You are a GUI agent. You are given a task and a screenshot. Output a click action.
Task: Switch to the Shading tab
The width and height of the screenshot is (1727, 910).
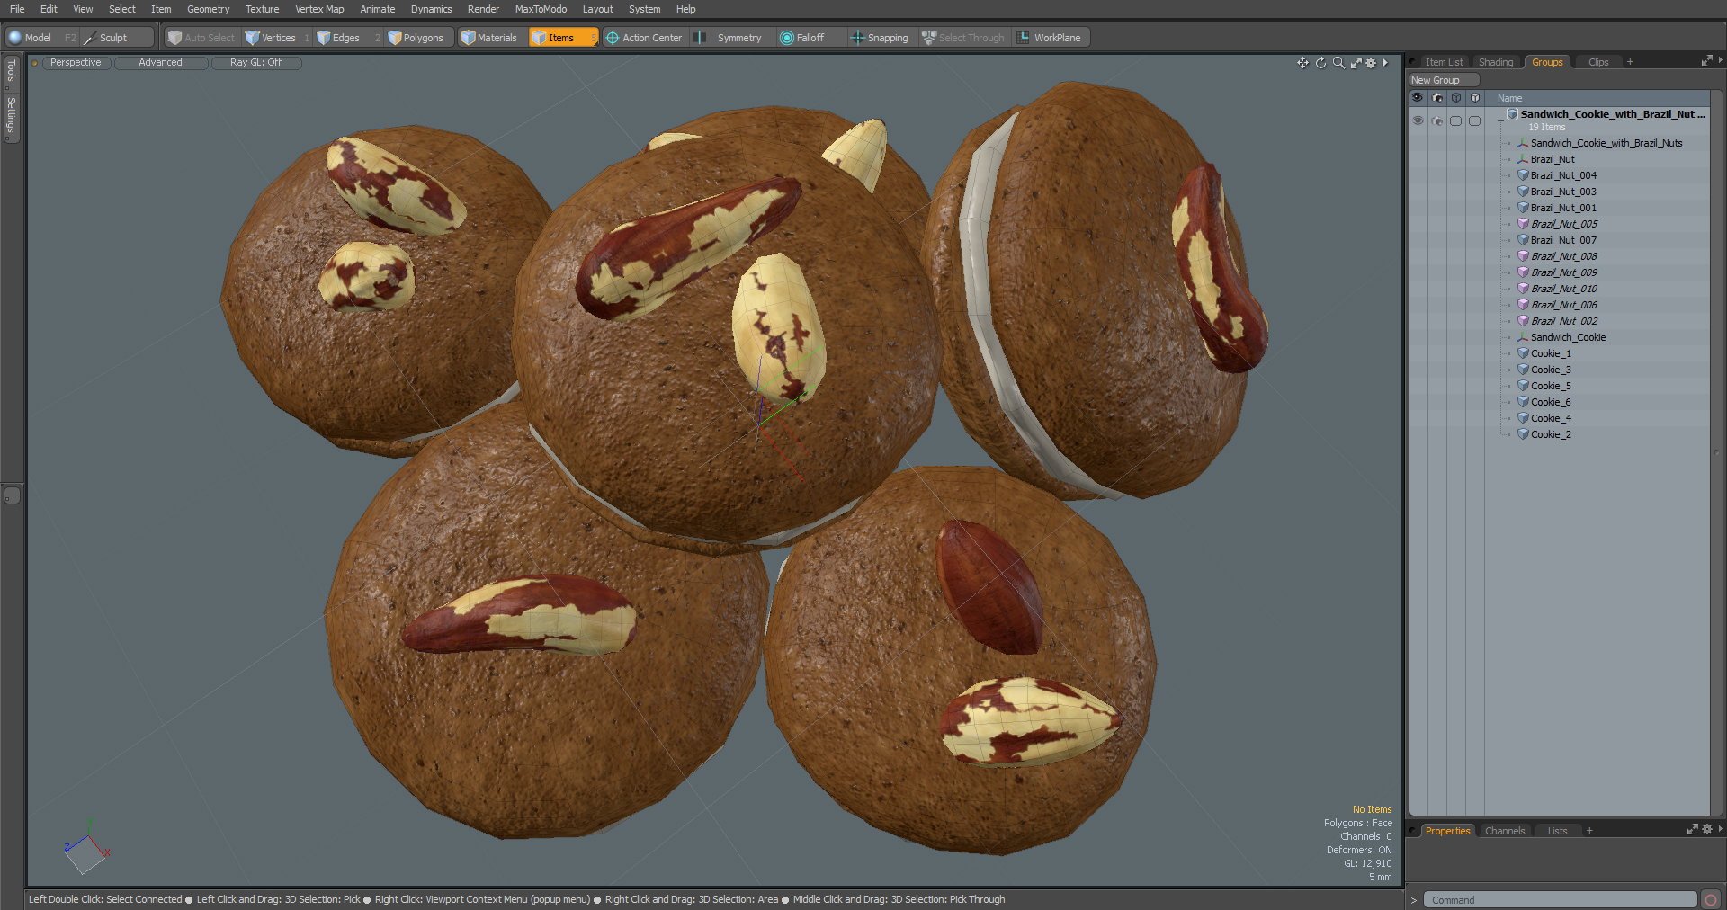click(1496, 62)
